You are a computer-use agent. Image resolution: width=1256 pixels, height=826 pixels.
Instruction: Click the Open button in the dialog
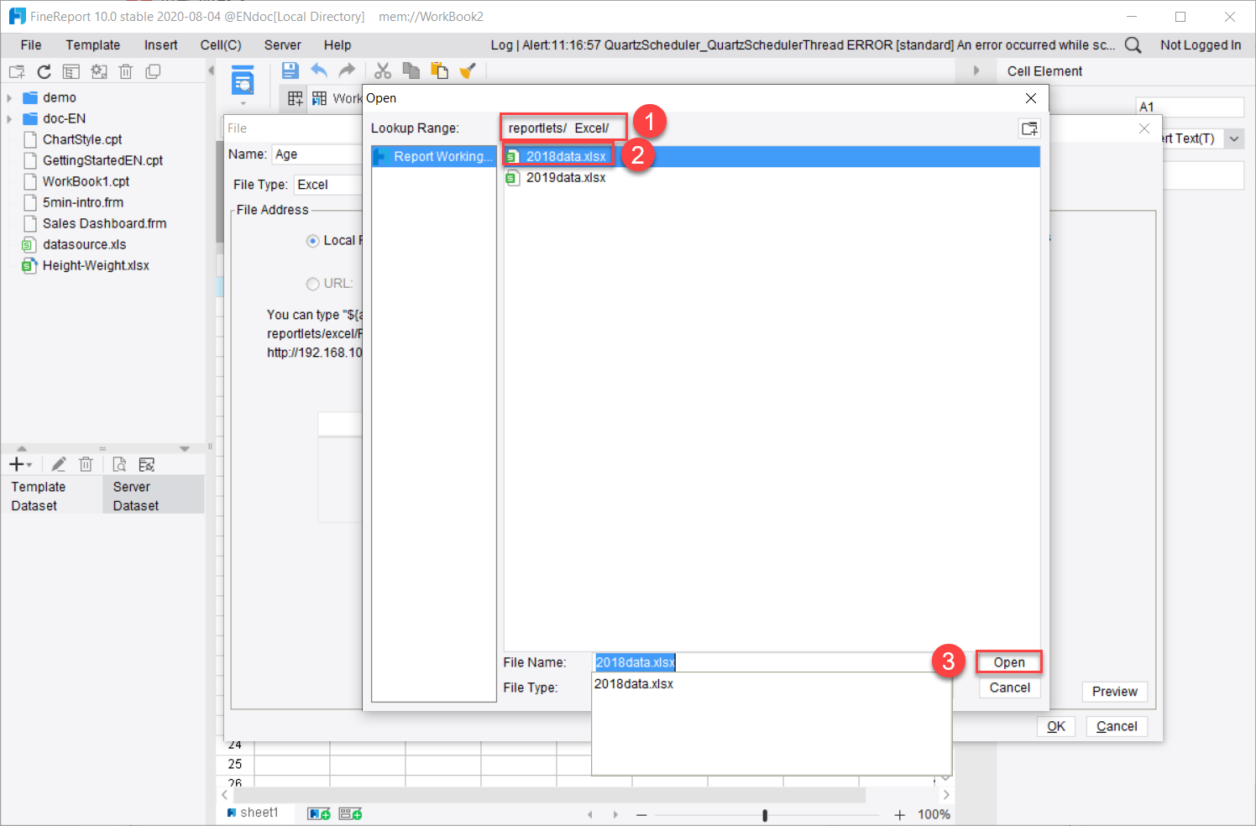coord(1009,662)
